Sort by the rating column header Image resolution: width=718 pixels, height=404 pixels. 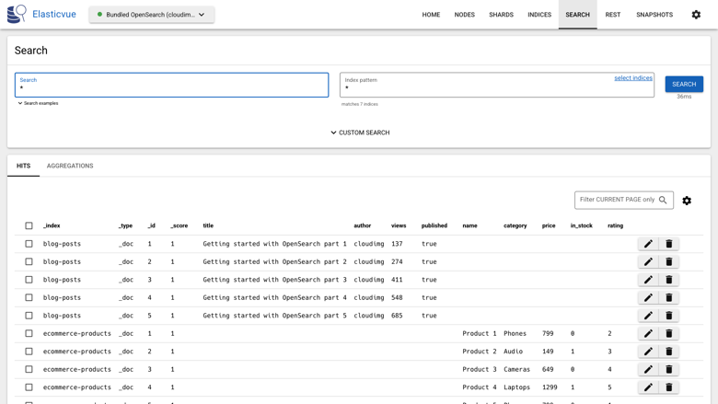(x=616, y=225)
